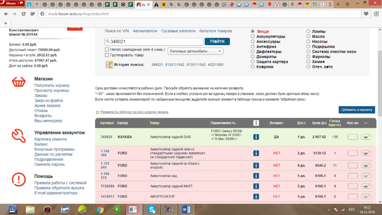
Task: Select the Коврики radio button
Action: click(x=253, y=66)
